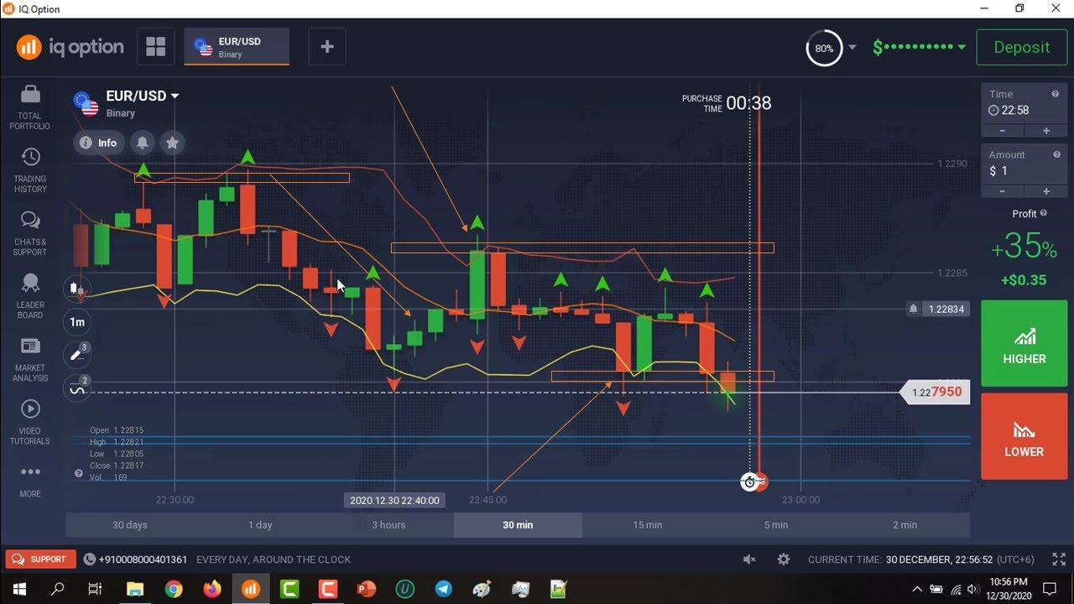Open the indicators button
Viewport: 1074px width, 604px height.
click(77, 388)
